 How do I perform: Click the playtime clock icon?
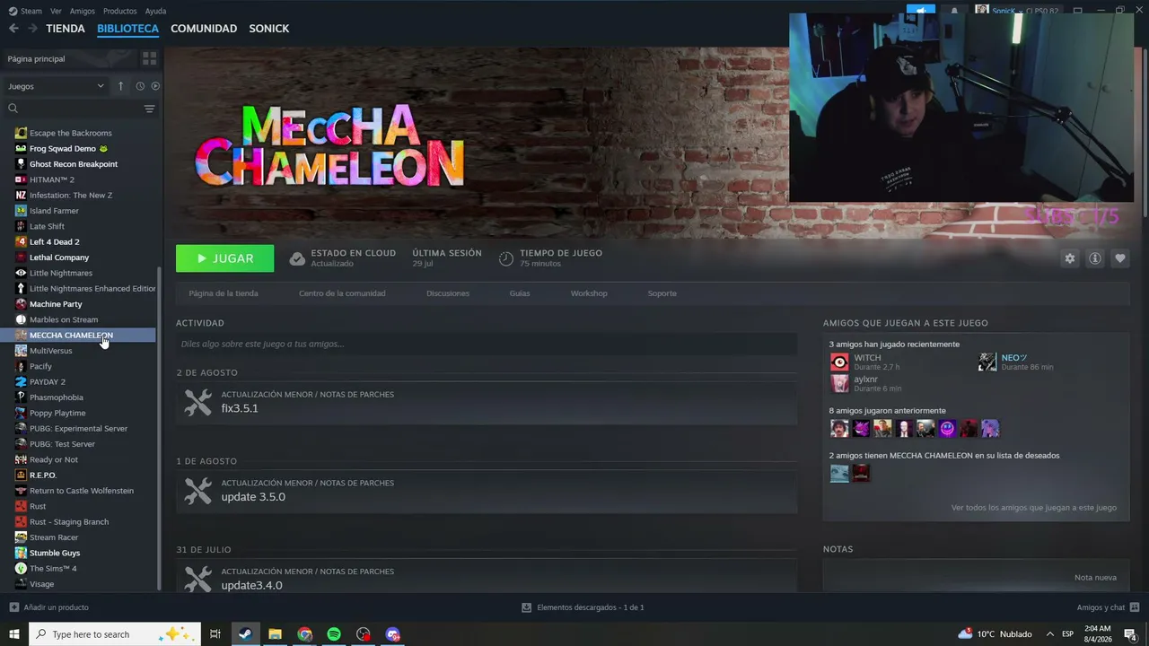(x=506, y=258)
